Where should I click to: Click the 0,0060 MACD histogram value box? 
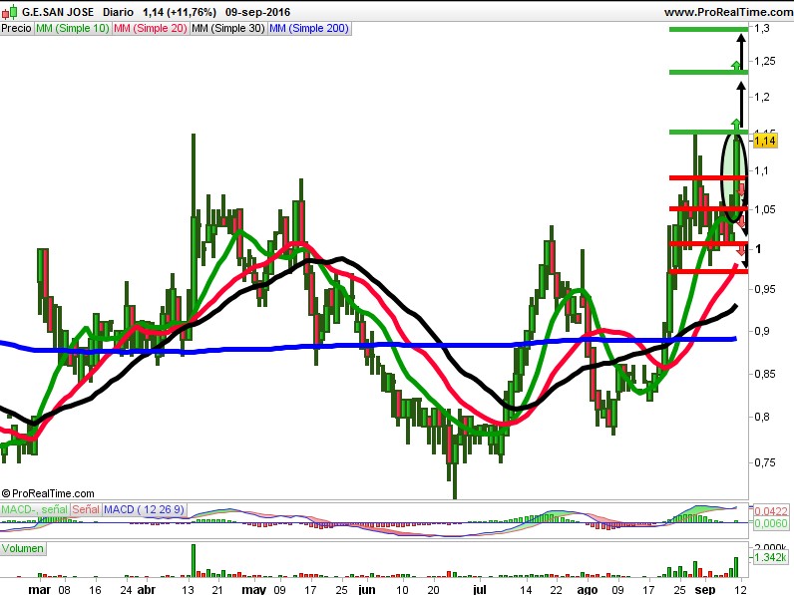(771, 523)
